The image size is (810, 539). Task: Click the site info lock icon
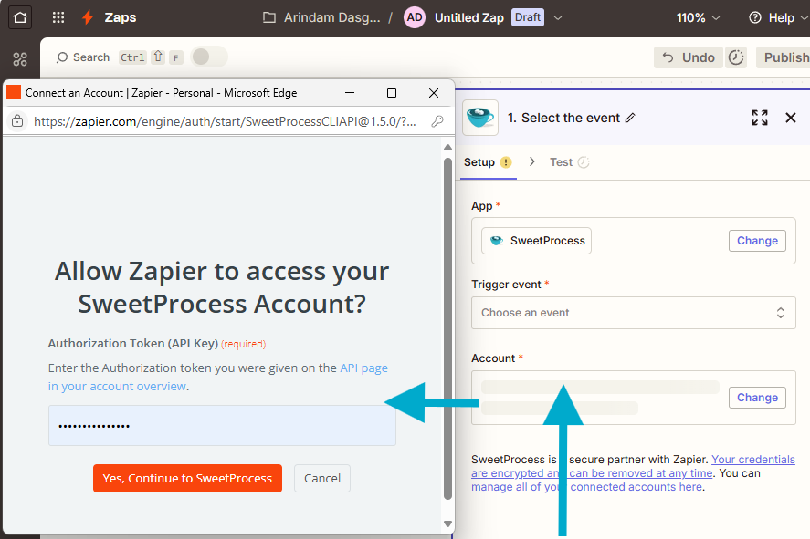17,121
